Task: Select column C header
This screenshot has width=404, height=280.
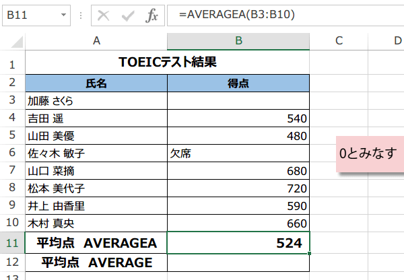Action: pyautogui.click(x=339, y=41)
